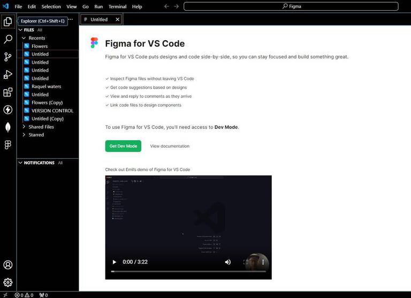This screenshot has width=411, height=298.
Task: Open the Edit menu
Action: 32,6
